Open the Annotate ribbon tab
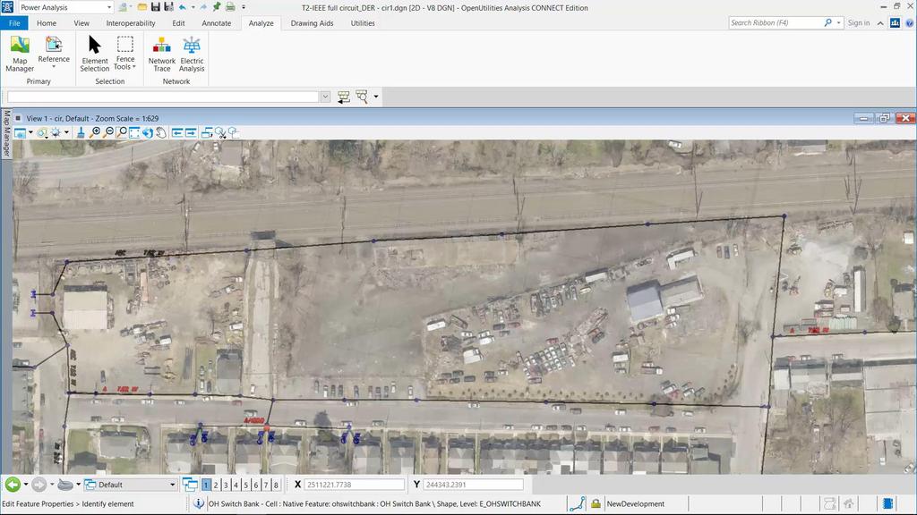 [x=217, y=23]
